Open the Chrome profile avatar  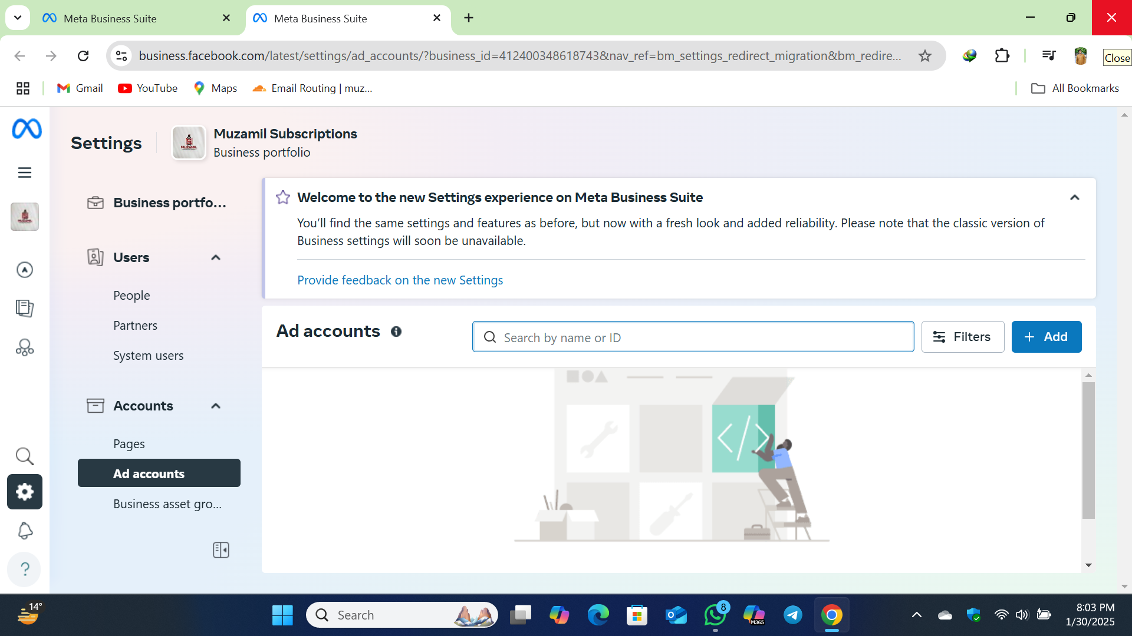[1081, 56]
